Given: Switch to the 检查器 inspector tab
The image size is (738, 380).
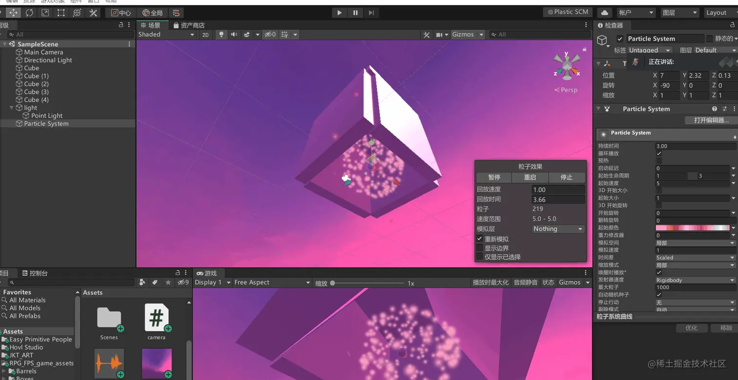Looking at the screenshot, I should 611,25.
